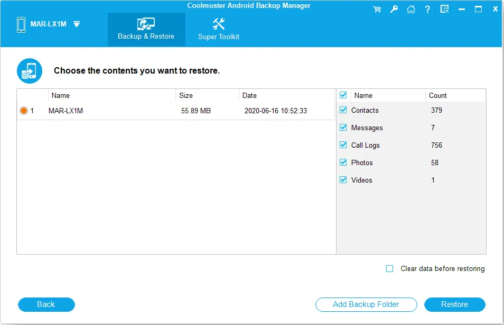504x325 pixels.
Task: Click the Photos count 58
Action: [x=435, y=162]
